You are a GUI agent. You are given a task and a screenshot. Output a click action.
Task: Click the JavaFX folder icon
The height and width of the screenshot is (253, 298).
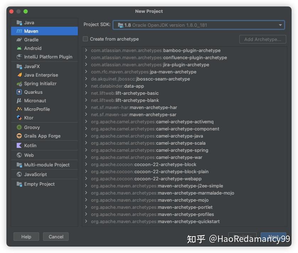(x=19, y=66)
